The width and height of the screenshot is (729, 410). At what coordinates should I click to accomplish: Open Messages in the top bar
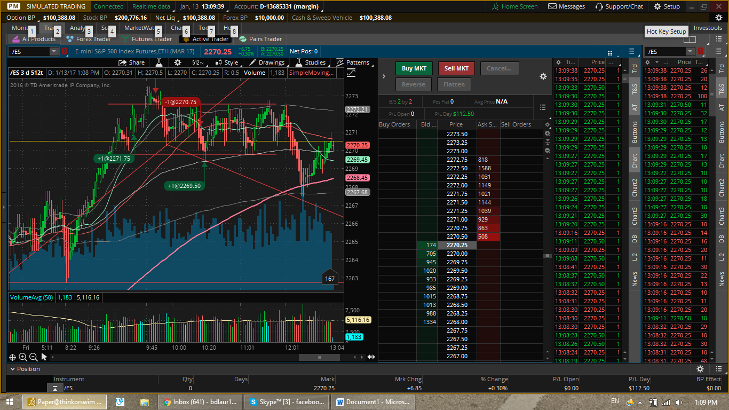[x=566, y=6]
